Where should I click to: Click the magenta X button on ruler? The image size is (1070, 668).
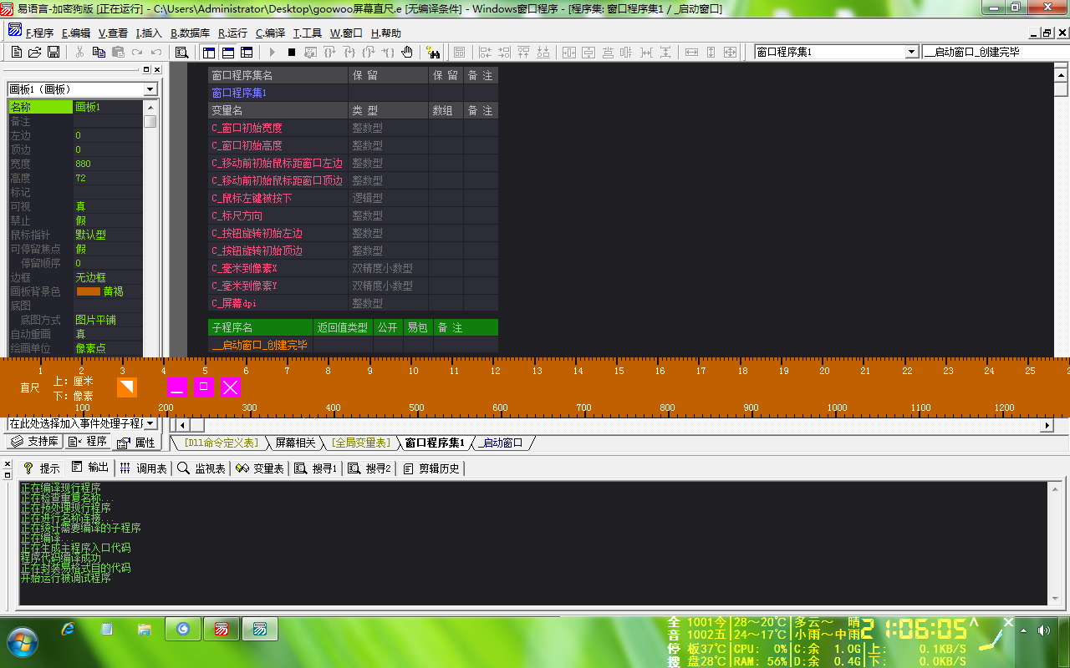click(x=230, y=387)
